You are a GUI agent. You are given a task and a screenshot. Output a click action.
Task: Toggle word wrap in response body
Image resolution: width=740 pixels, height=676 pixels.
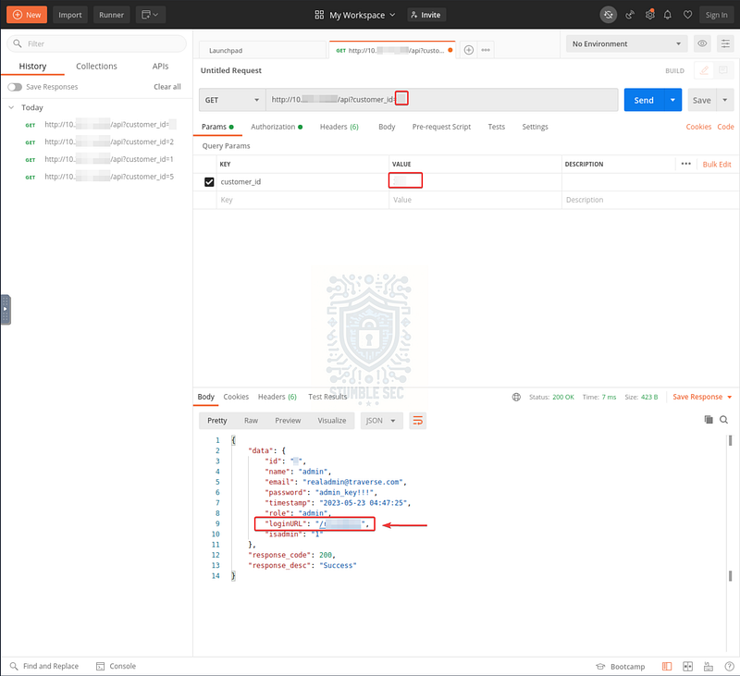[418, 421]
